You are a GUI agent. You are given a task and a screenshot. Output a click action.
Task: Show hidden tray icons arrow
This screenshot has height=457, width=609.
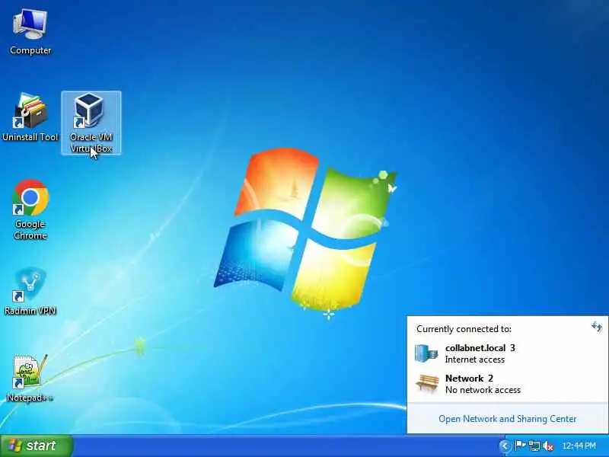[505, 446]
